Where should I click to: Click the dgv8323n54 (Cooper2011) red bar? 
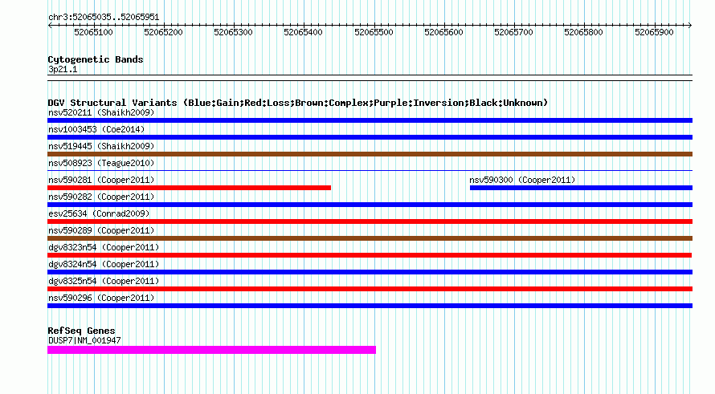pyautogui.click(x=370, y=255)
